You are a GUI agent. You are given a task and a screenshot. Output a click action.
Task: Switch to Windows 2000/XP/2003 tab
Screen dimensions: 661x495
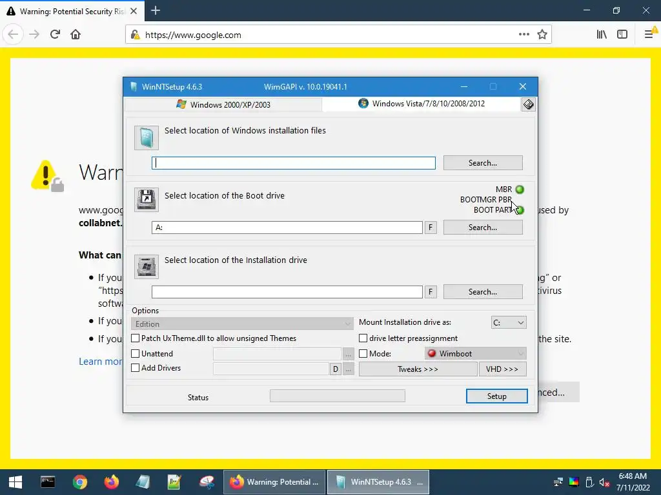pyautogui.click(x=223, y=104)
